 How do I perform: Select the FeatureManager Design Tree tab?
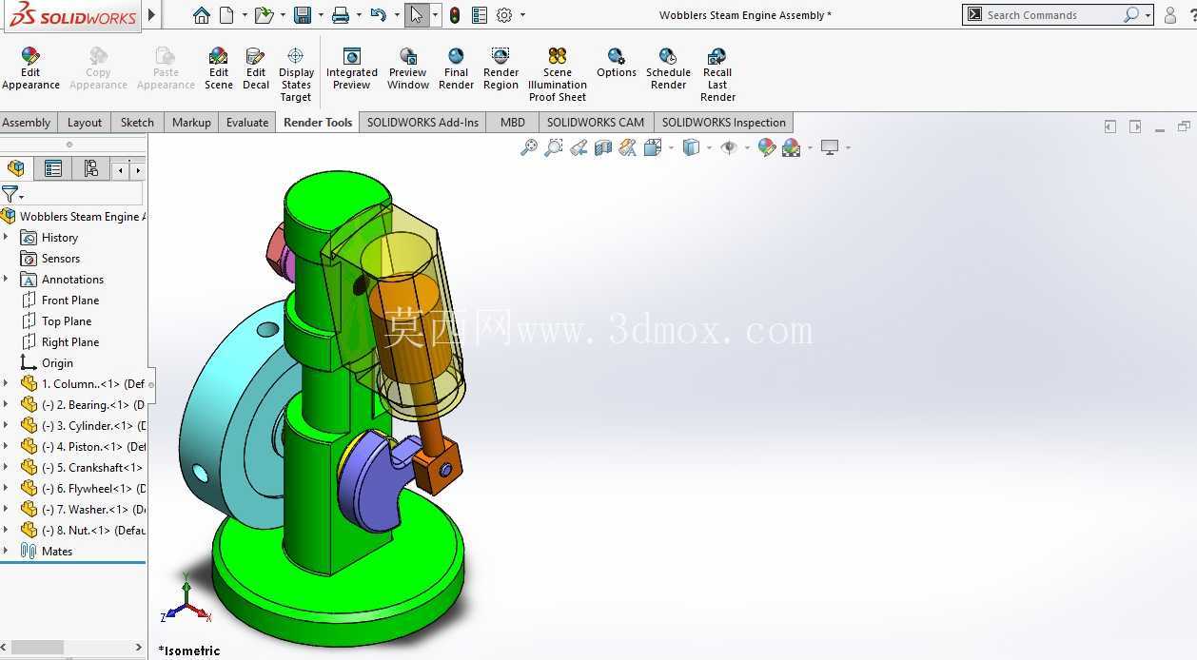pyautogui.click(x=16, y=169)
